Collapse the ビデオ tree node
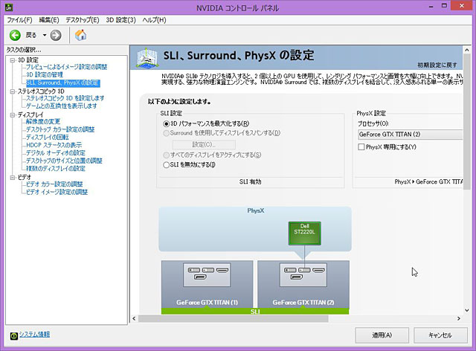 click(x=13, y=177)
